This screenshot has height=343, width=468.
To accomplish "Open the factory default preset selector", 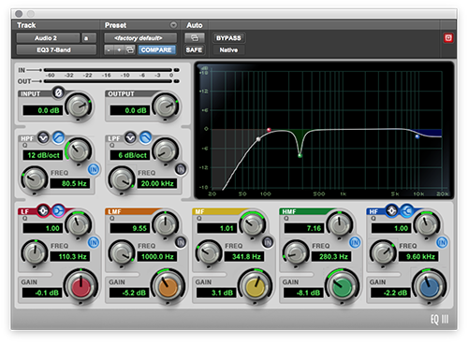I will [140, 38].
